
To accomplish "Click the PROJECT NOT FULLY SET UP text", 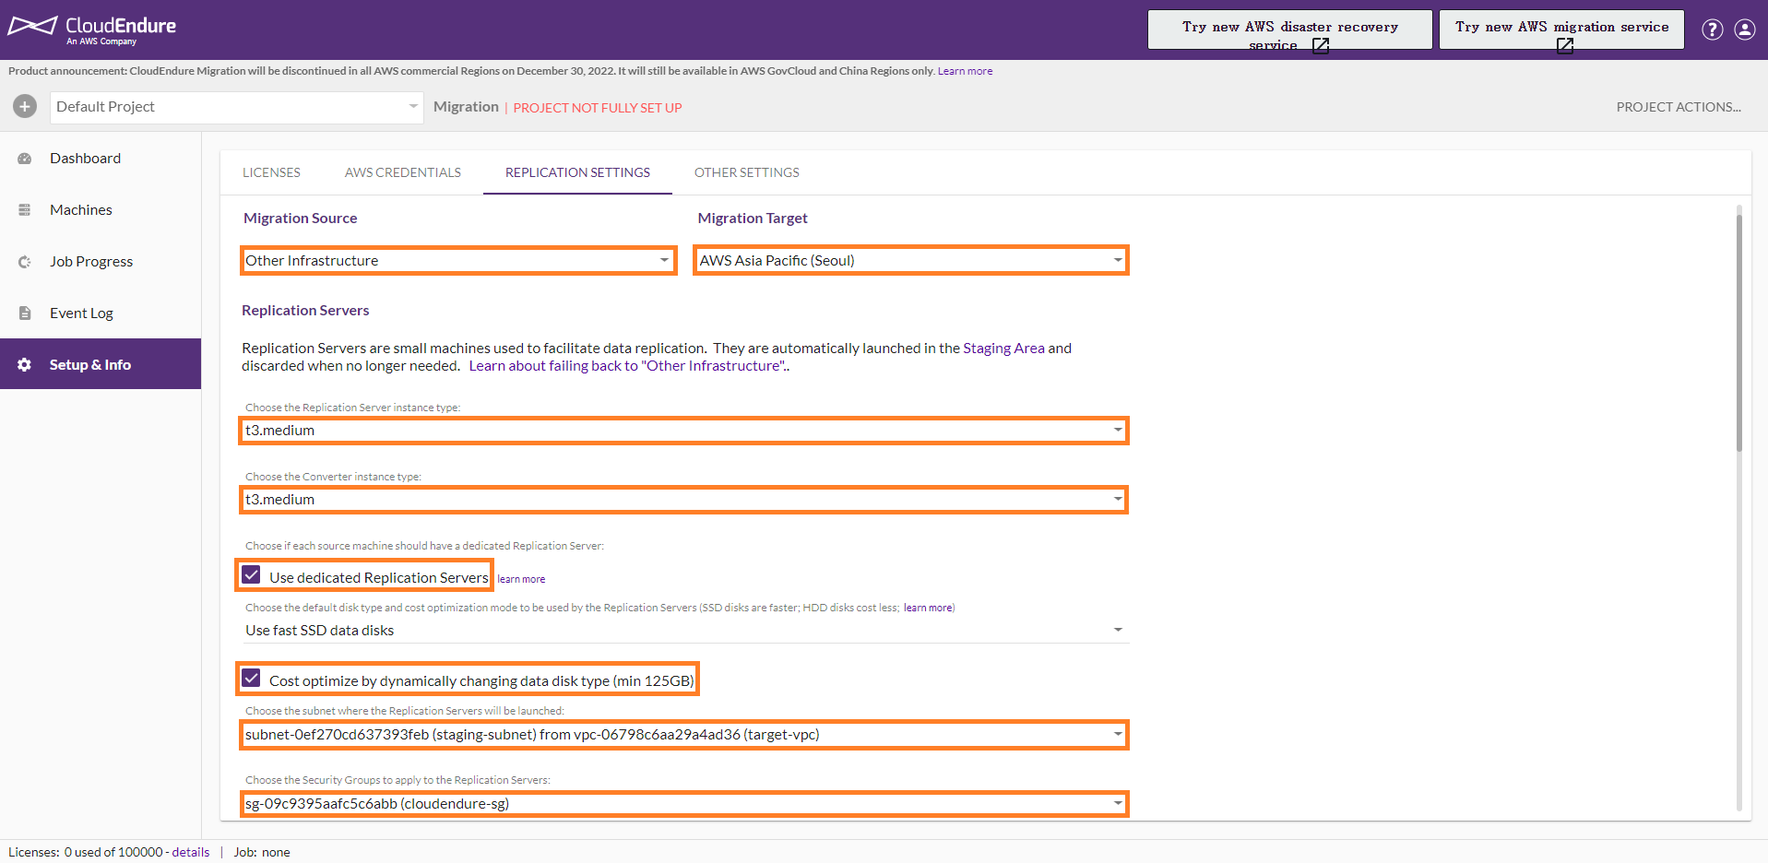I will click(x=598, y=108).
